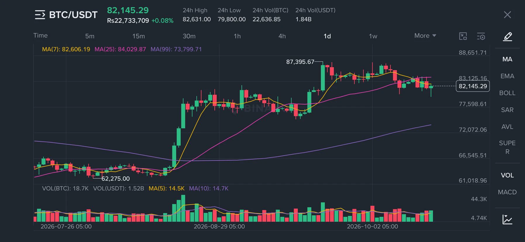525x242 pixels.
Task: Open the BTC/USDT pair selector
Action: tap(73, 15)
